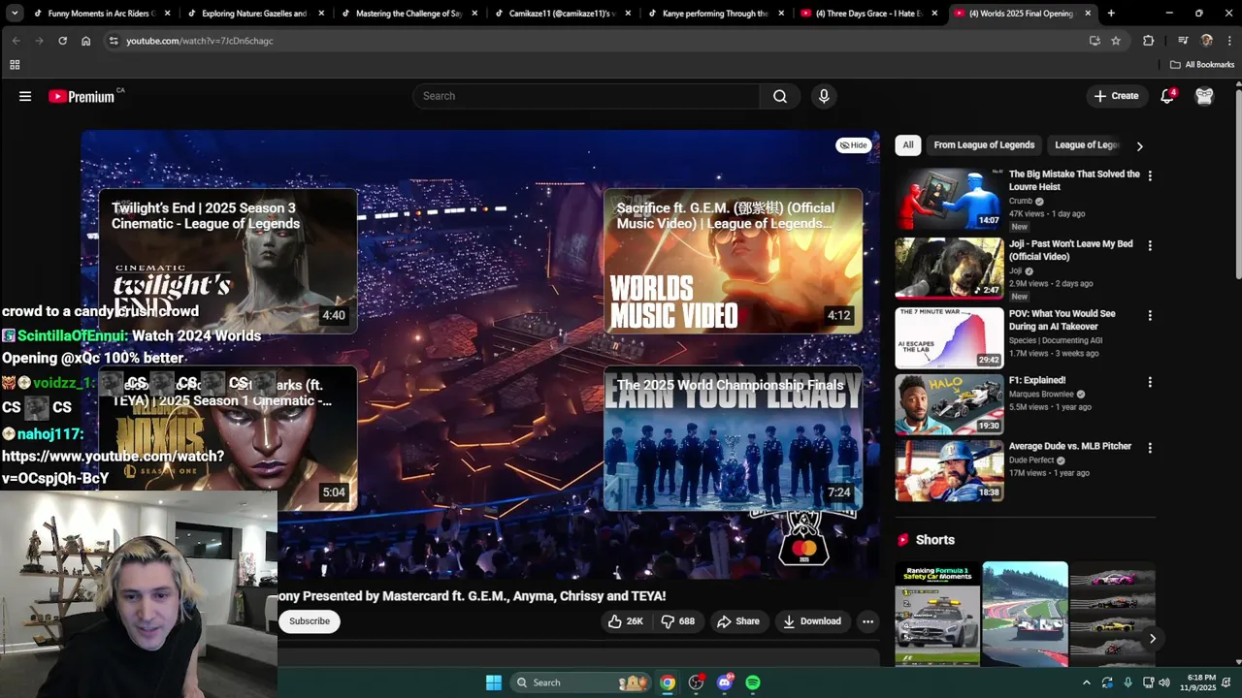Open the taskbar clock showing 6:18 PM
Screen dimensions: 1242x698
[1201, 682]
